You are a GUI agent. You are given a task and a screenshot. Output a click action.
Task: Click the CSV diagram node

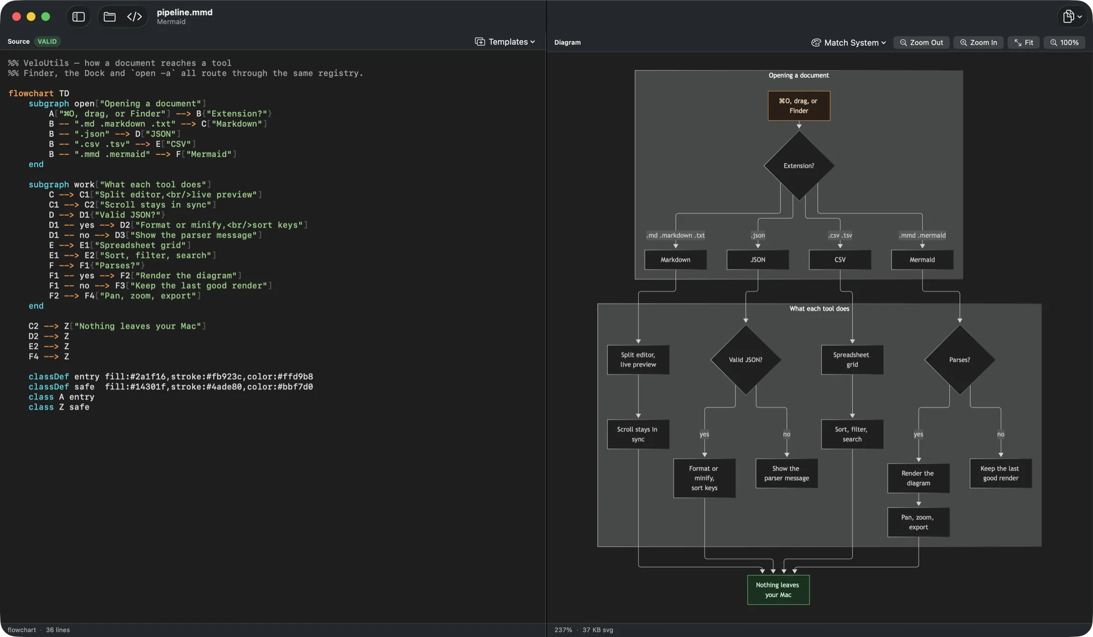pos(840,260)
